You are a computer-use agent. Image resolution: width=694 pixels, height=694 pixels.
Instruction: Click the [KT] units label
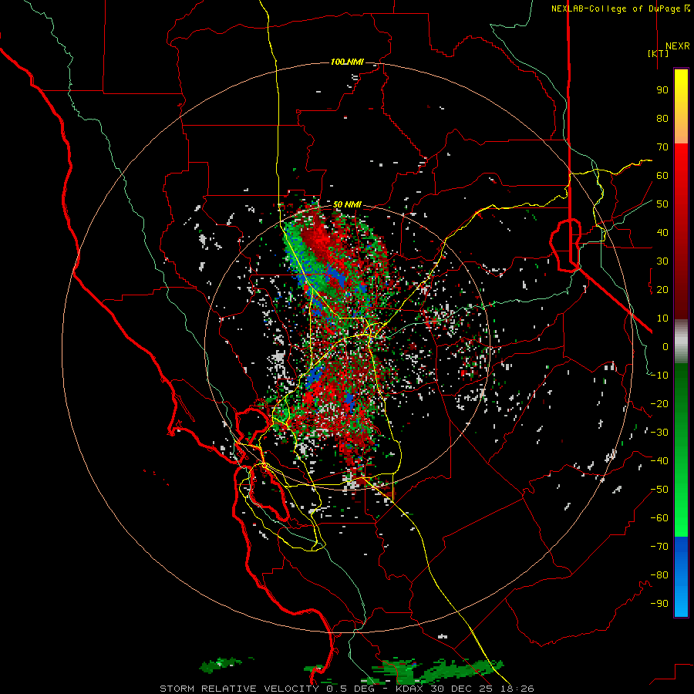[x=658, y=53]
